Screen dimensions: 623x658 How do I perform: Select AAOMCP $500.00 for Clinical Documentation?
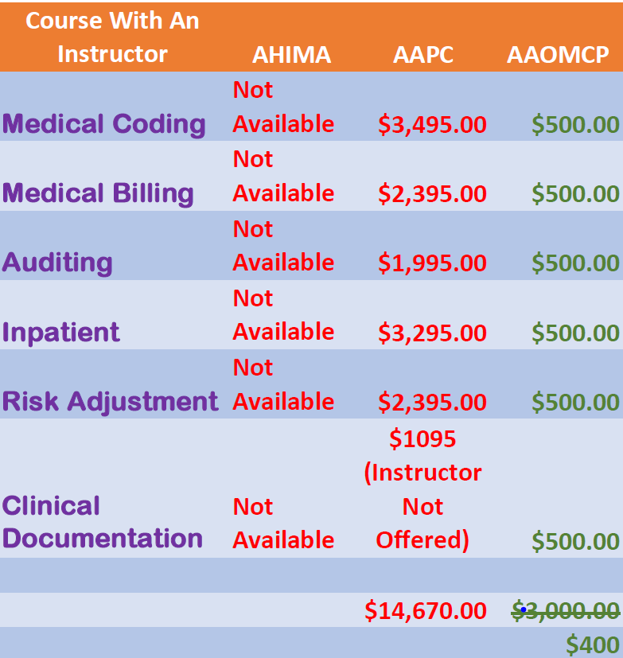point(575,541)
